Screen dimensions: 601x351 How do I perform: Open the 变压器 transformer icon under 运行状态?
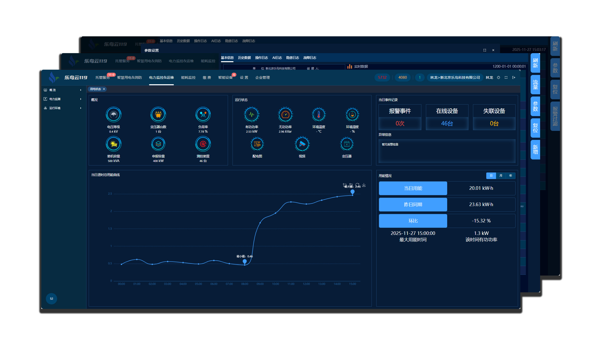click(347, 144)
